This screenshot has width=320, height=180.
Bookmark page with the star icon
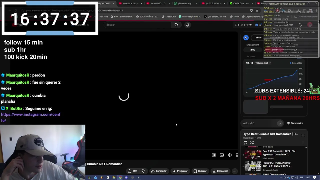pyautogui.click(x=257, y=10)
